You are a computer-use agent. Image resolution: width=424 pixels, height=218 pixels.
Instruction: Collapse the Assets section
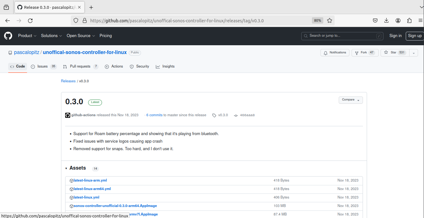66,168
